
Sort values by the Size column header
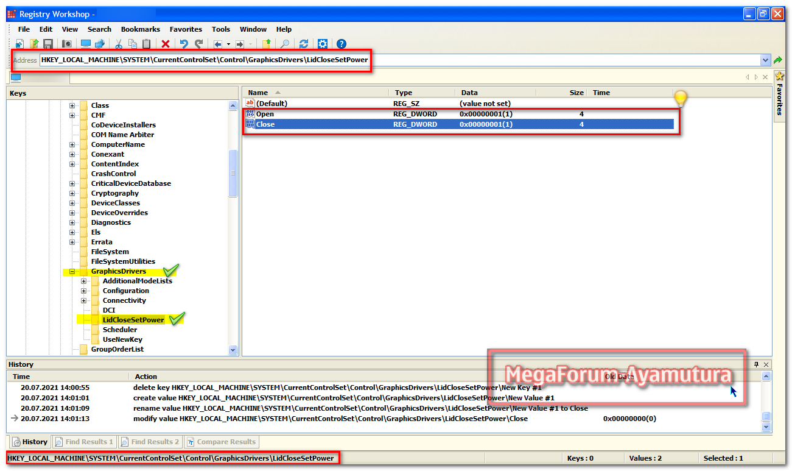(561, 93)
